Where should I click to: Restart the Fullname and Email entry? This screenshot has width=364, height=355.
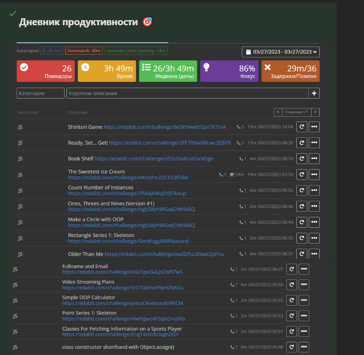[x=291, y=269]
